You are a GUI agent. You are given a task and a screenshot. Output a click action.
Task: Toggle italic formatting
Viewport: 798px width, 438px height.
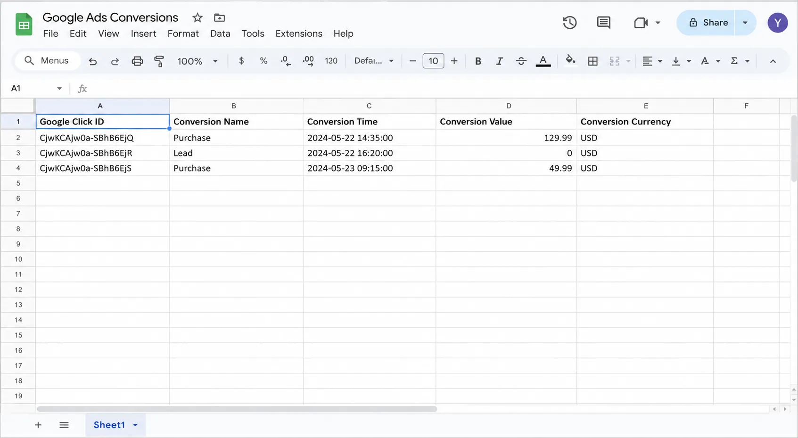coord(500,61)
